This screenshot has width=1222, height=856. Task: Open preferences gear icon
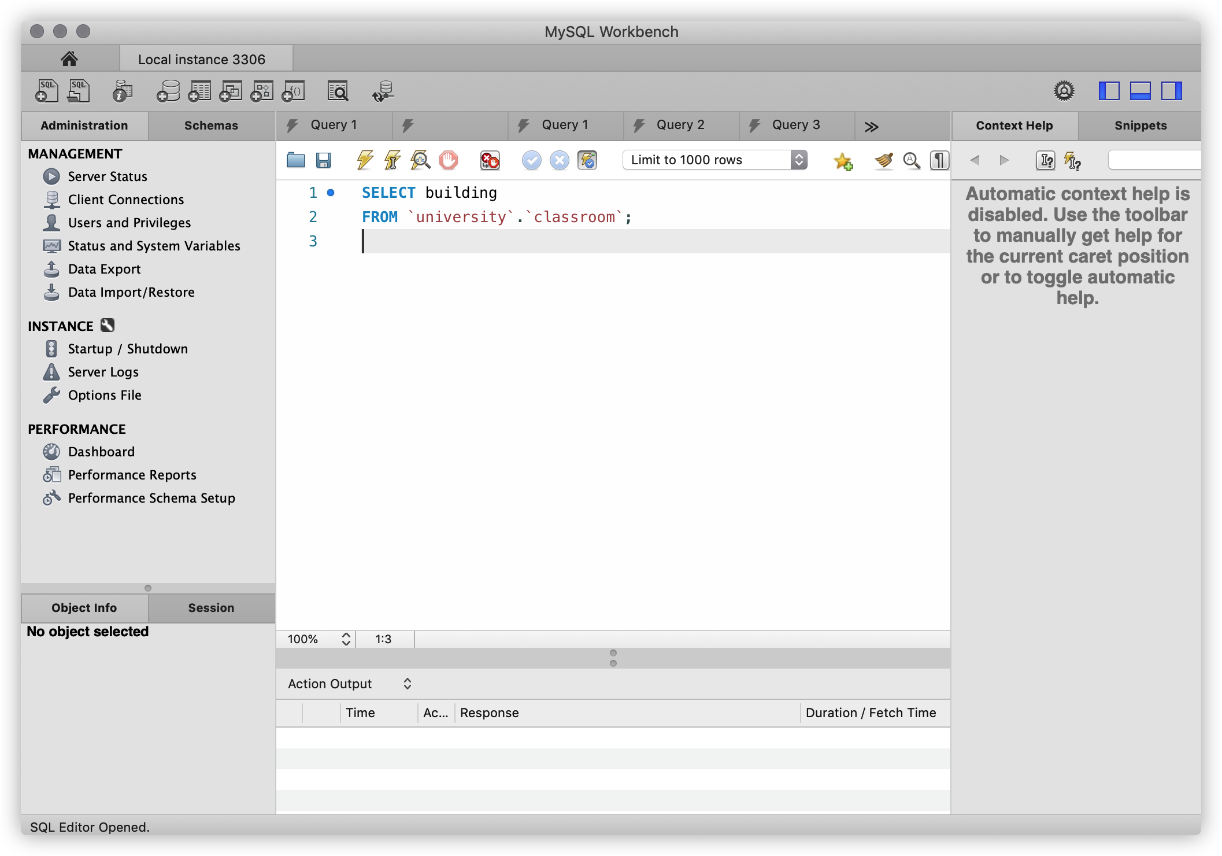(1064, 91)
